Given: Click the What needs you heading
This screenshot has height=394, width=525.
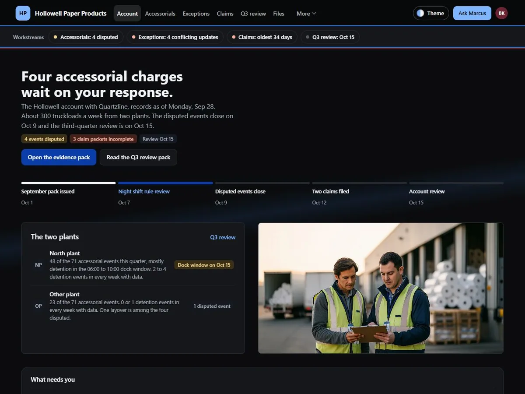Looking at the screenshot, I should pos(52,380).
